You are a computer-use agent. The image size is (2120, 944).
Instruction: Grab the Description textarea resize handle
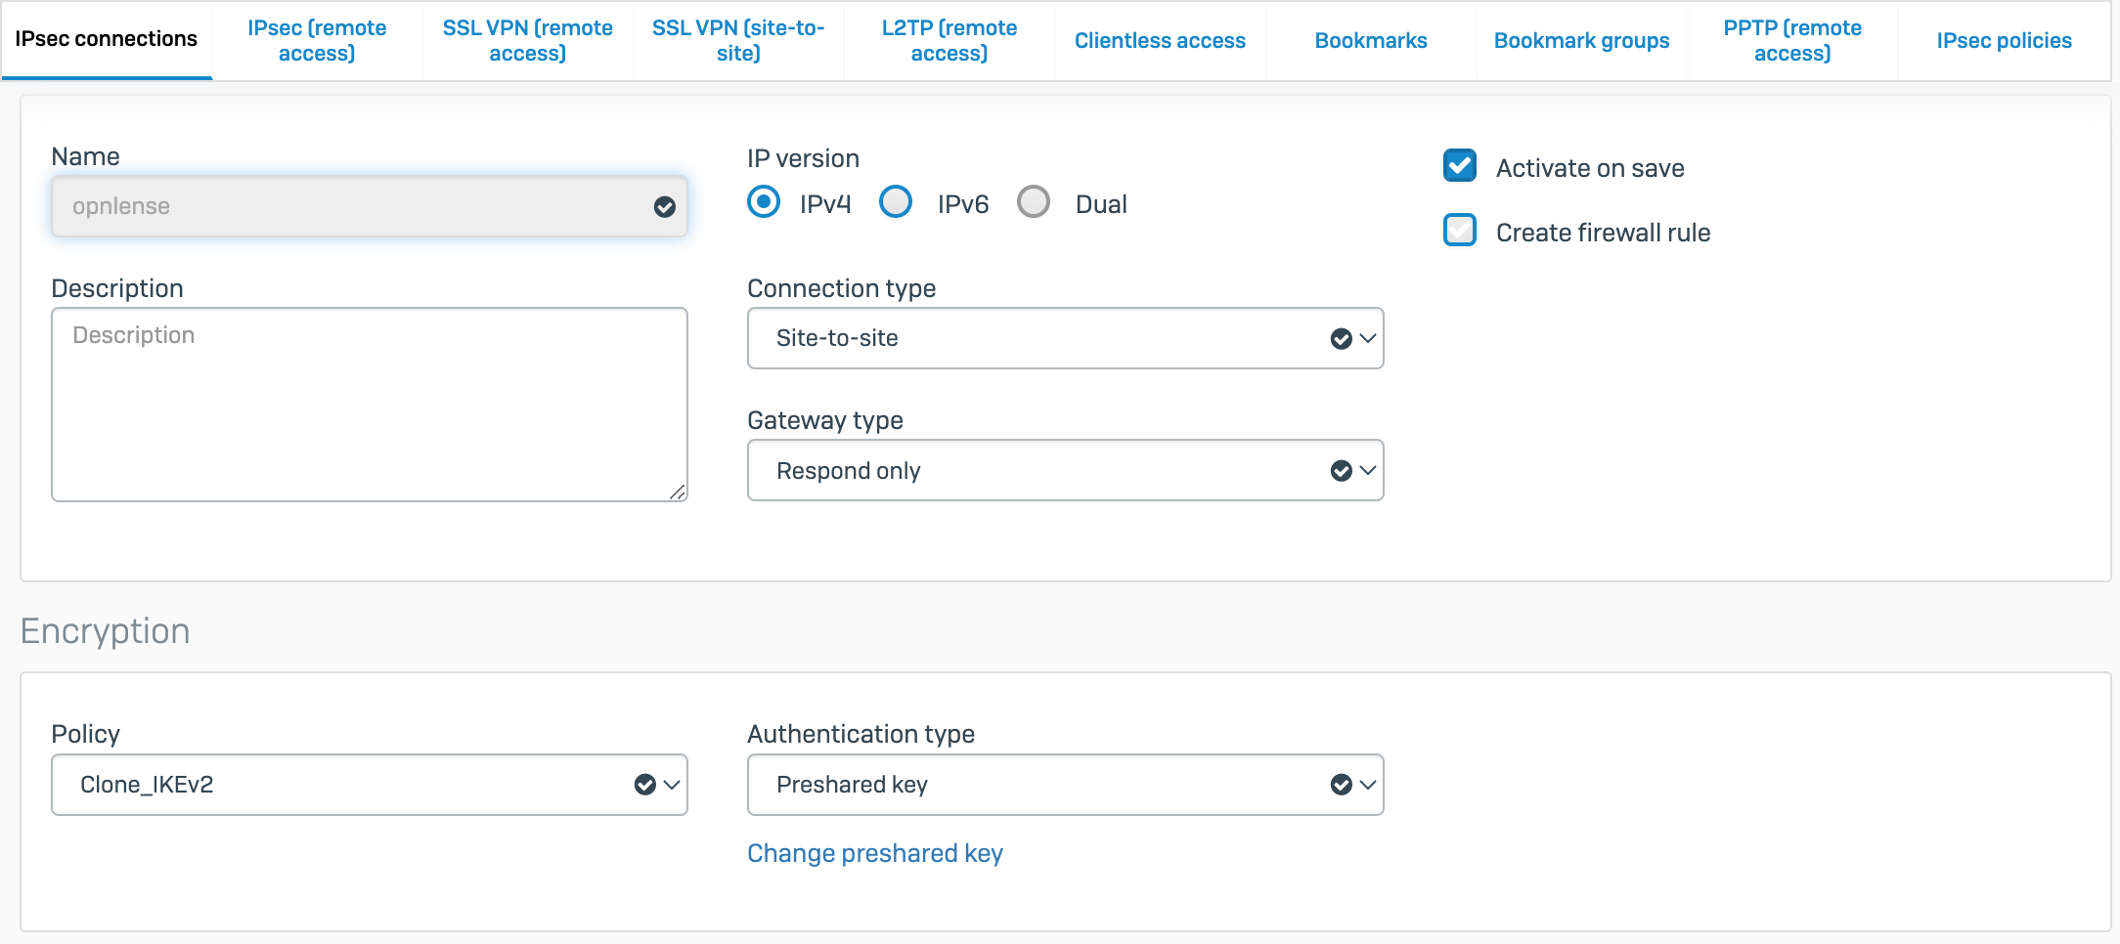[678, 492]
